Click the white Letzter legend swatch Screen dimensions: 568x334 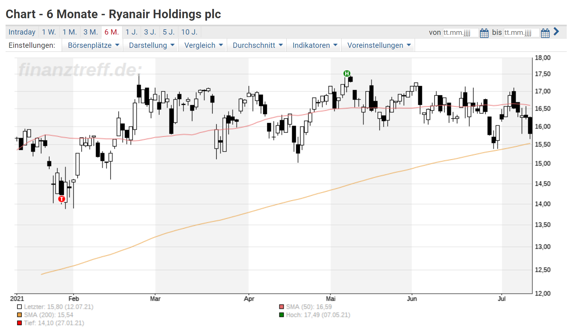[x=19, y=307]
